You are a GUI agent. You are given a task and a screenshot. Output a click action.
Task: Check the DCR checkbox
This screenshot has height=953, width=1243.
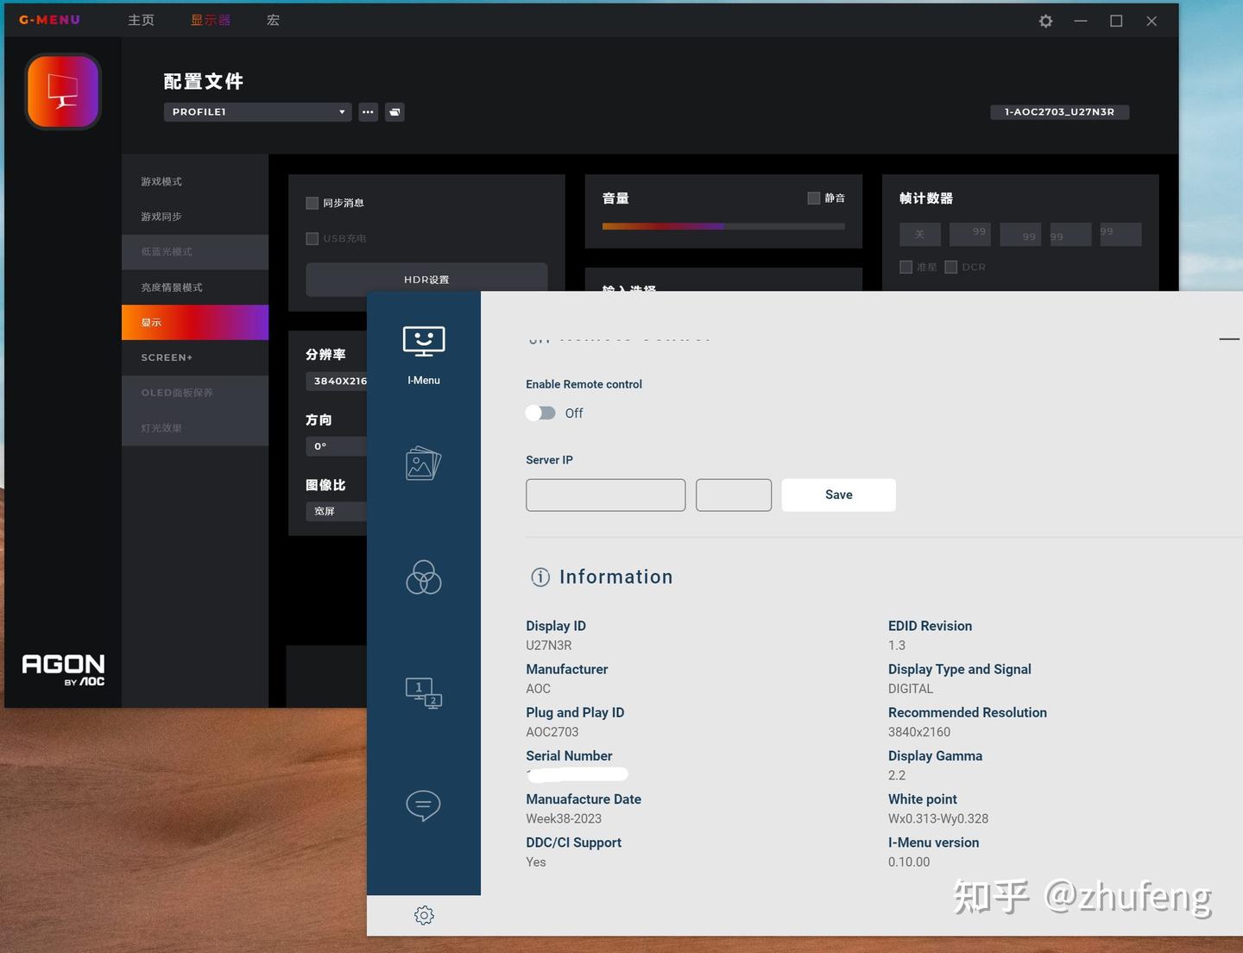click(950, 267)
